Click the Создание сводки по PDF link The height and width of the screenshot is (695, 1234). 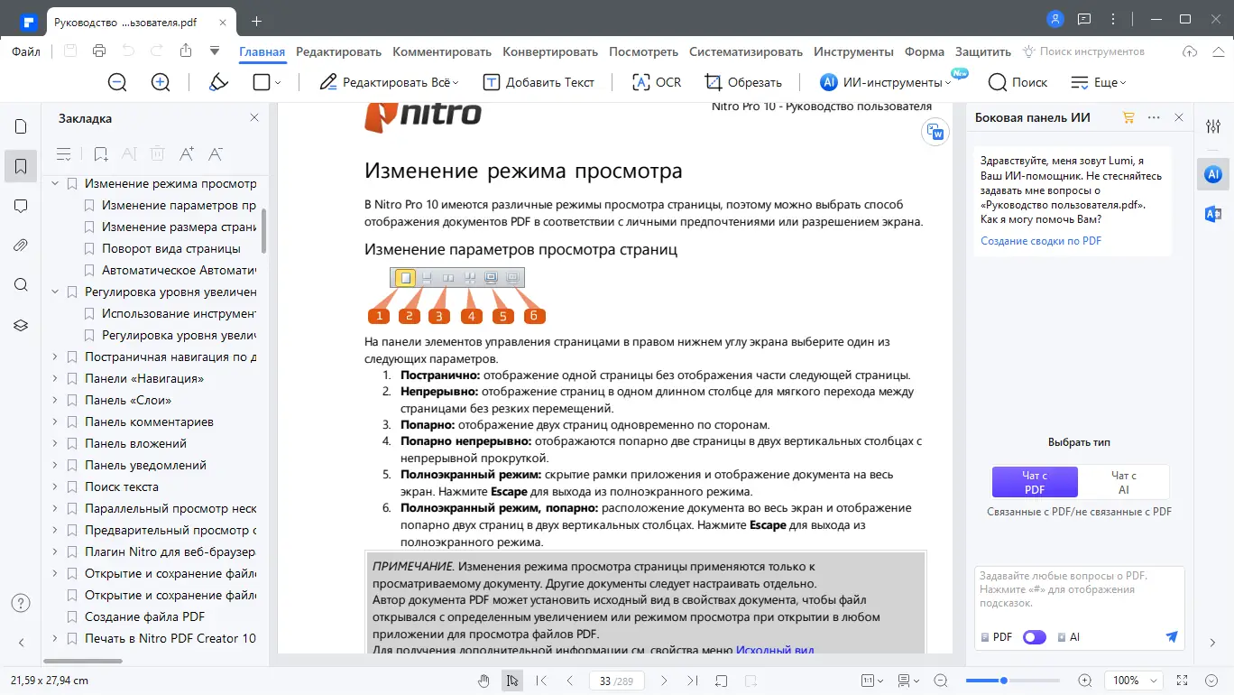coord(1041,241)
